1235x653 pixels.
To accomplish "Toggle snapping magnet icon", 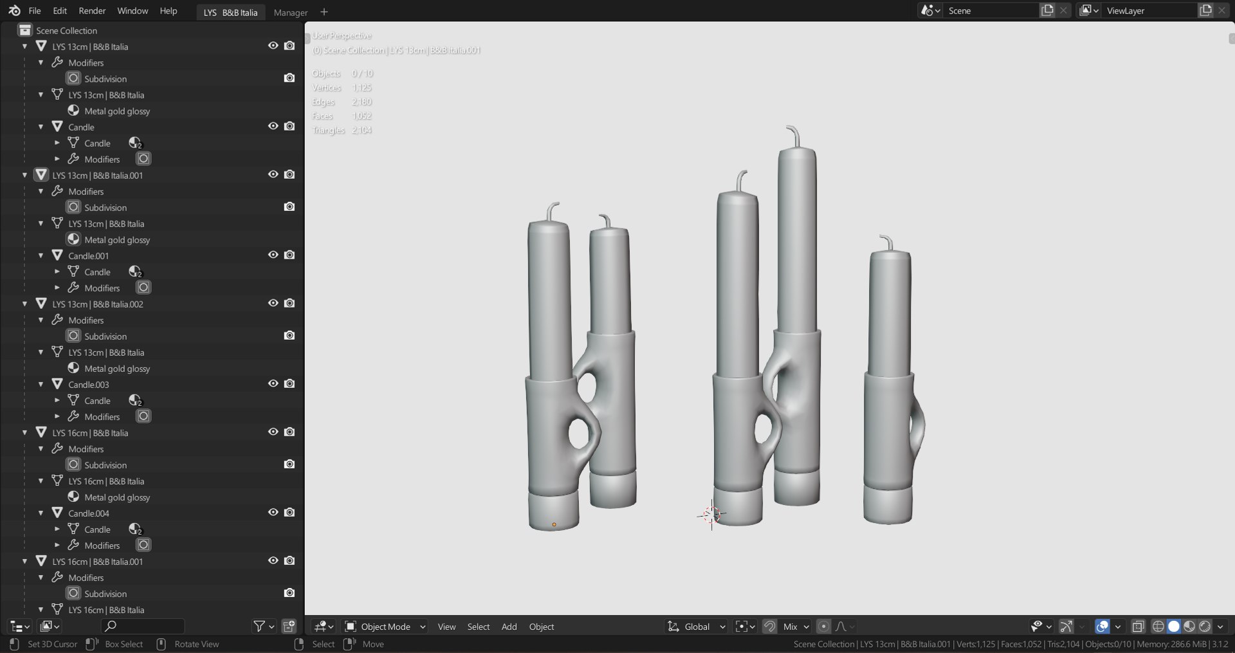I will point(769,626).
